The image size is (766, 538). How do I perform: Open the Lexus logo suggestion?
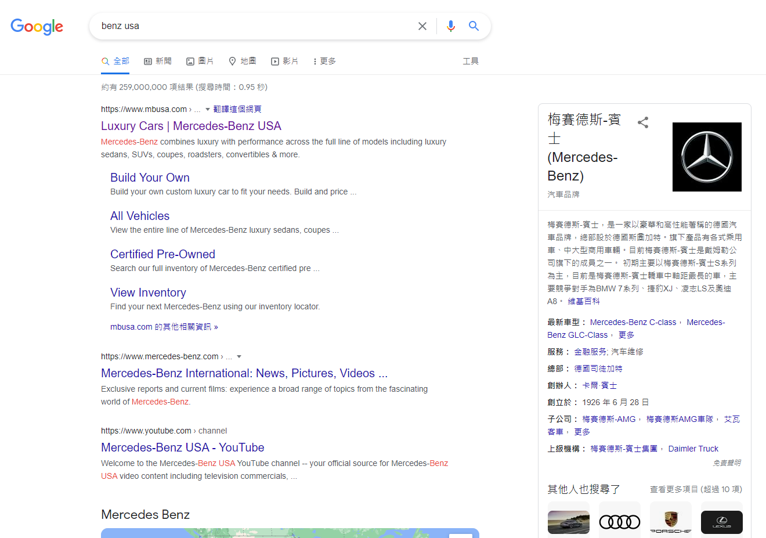coord(722,521)
